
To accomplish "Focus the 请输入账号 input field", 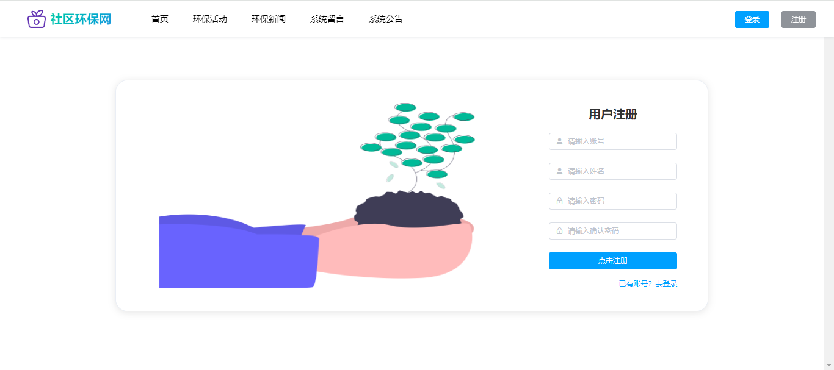I will (613, 141).
